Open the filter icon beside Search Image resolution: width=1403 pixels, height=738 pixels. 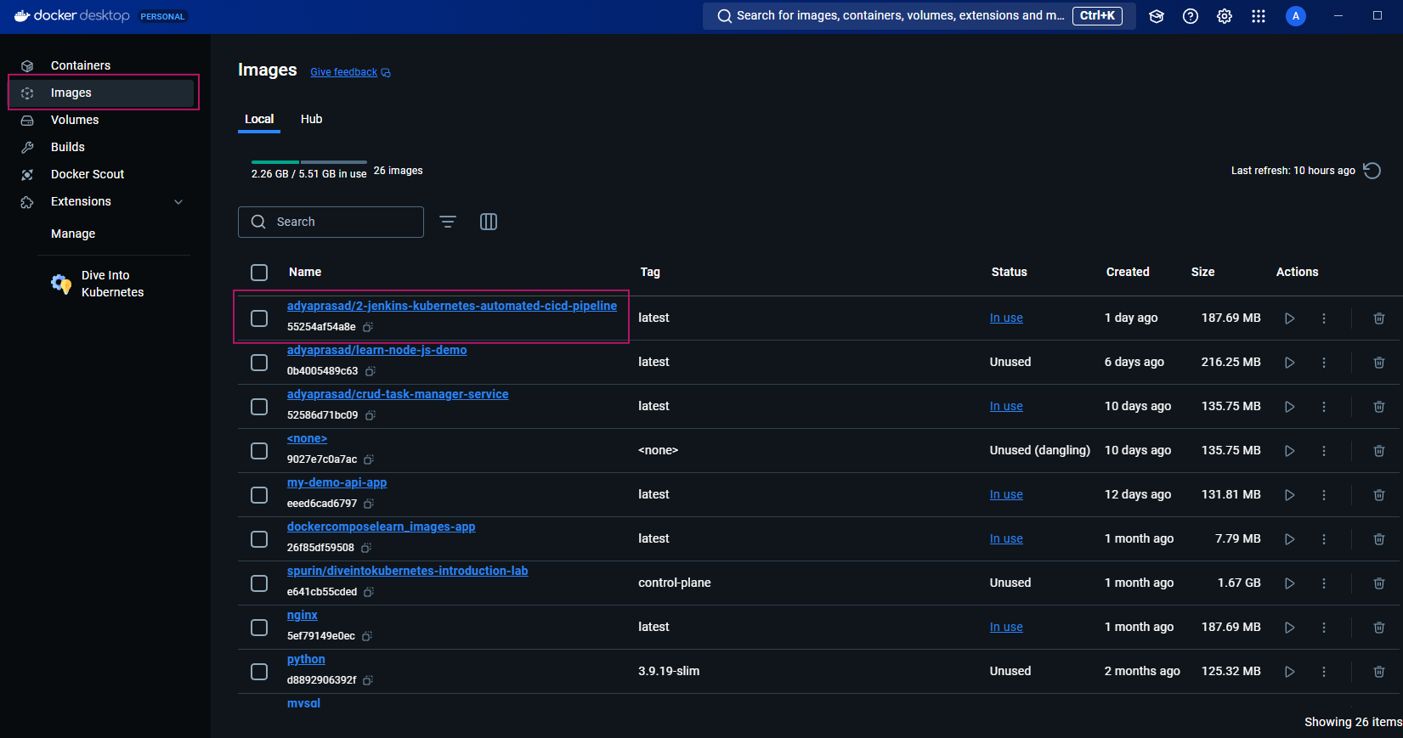448,222
